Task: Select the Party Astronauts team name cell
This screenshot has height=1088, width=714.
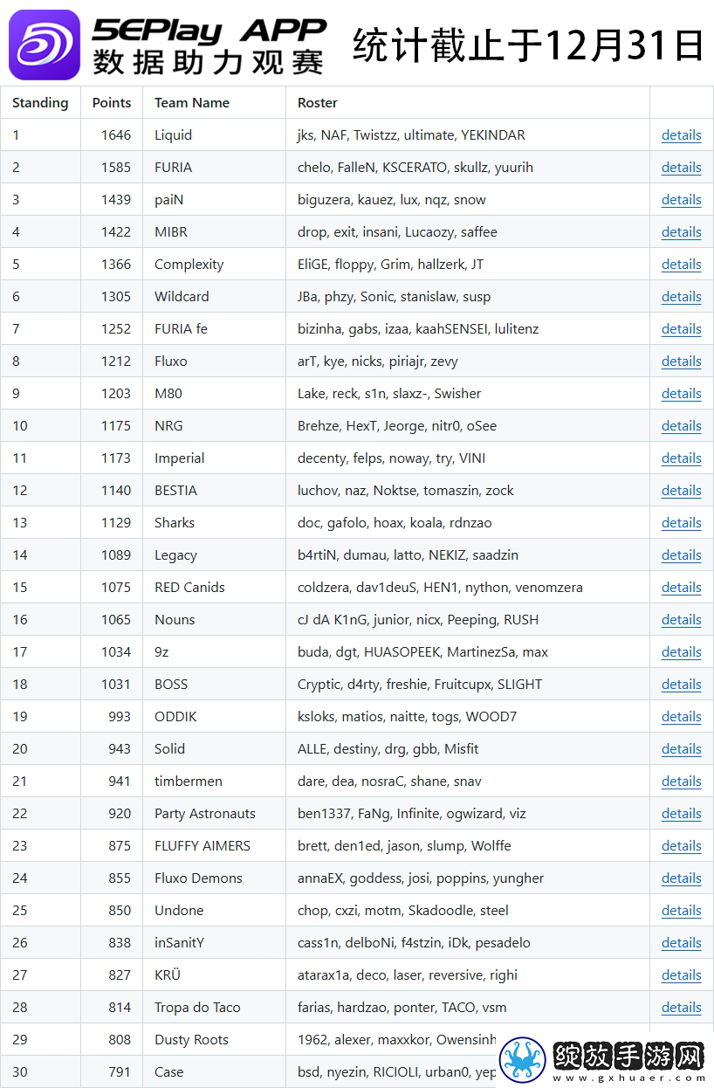Action: 214,814
